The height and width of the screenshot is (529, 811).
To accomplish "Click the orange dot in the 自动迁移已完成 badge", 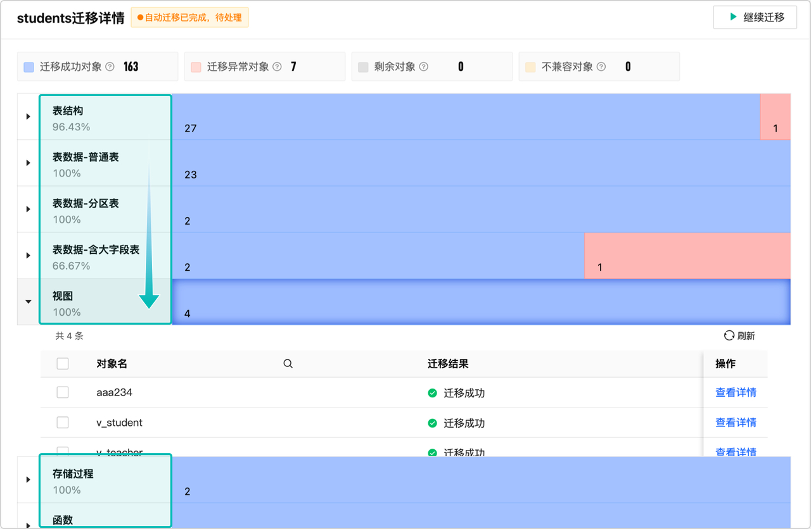I will (x=139, y=17).
